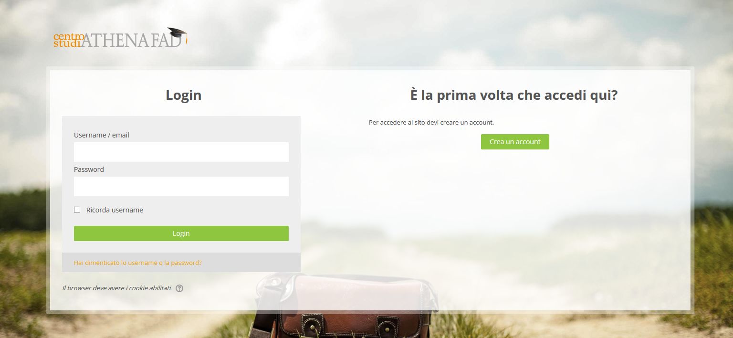Click the "Il browser deve avere i cookie abilitati" text
The height and width of the screenshot is (338, 733).
116,288
